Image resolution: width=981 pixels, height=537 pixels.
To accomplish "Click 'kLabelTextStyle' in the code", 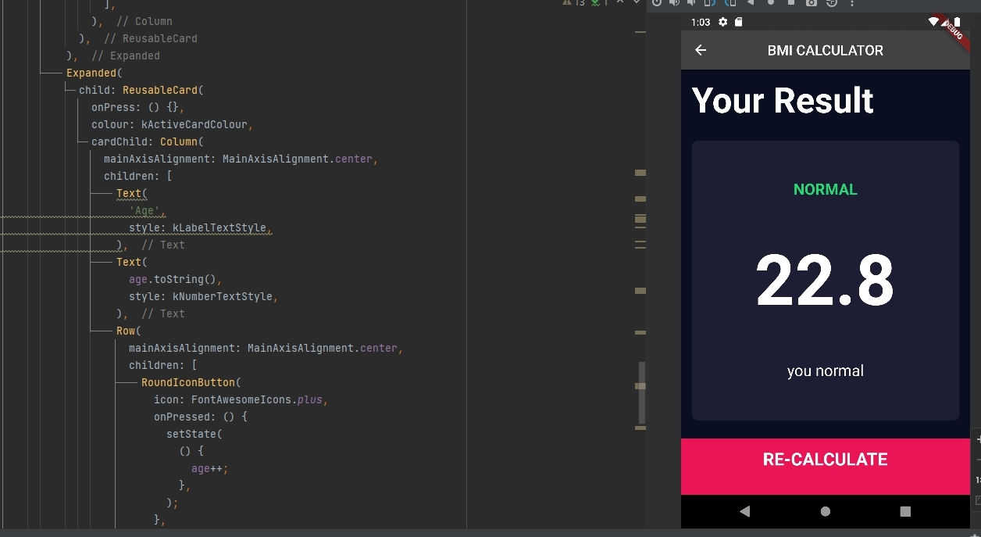I will 219,227.
